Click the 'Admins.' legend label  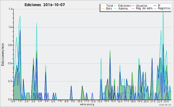click(x=124, y=8)
